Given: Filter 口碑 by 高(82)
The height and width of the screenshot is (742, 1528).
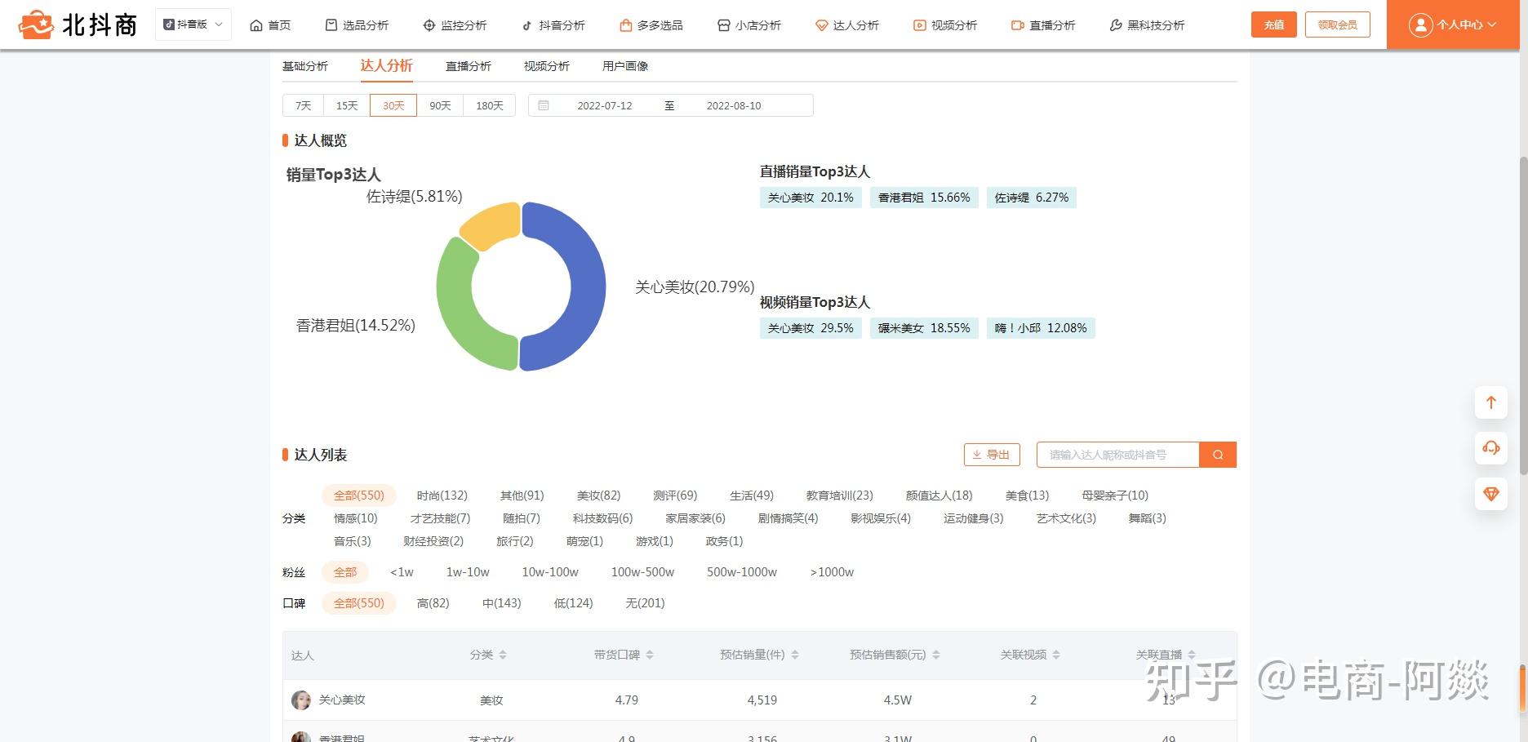Looking at the screenshot, I should 433,603.
